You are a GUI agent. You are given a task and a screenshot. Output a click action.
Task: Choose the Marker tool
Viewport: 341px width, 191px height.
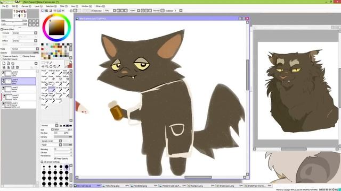tap(44, 78)
